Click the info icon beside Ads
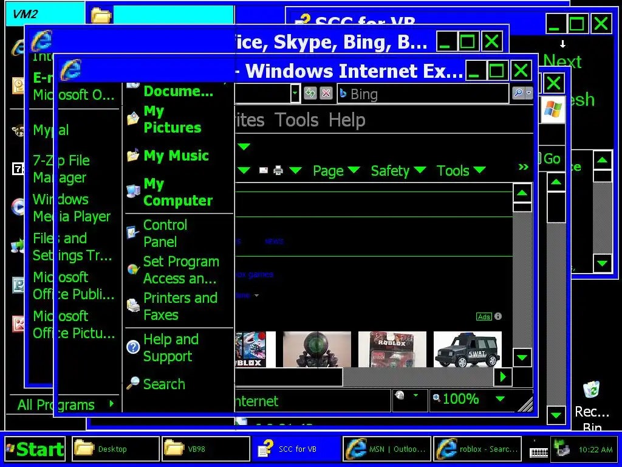 pos(498,316)
